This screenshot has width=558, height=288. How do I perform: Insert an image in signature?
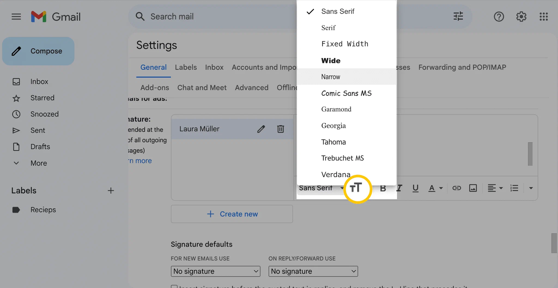pos(473,188)
